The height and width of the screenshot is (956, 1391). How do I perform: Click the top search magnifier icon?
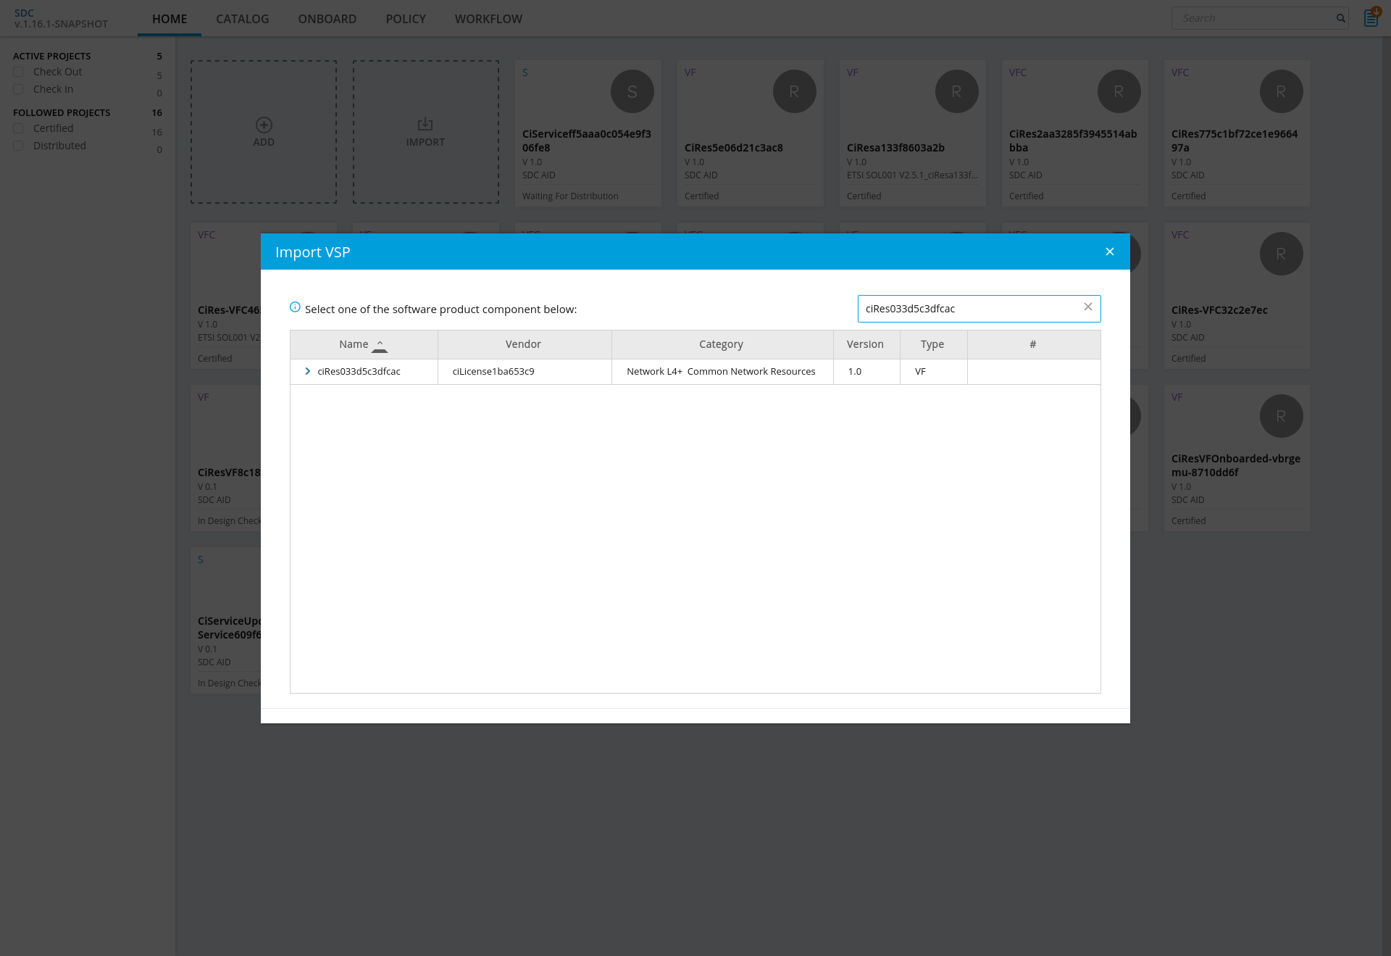pos(1340,18)
